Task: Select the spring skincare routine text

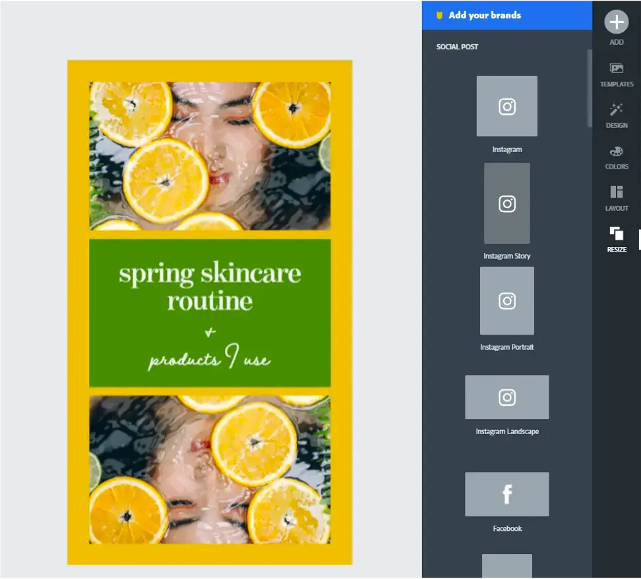Action: 209,285
